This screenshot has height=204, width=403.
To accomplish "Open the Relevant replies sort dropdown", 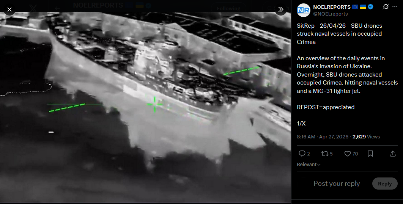I will click(x=309, y=165).
